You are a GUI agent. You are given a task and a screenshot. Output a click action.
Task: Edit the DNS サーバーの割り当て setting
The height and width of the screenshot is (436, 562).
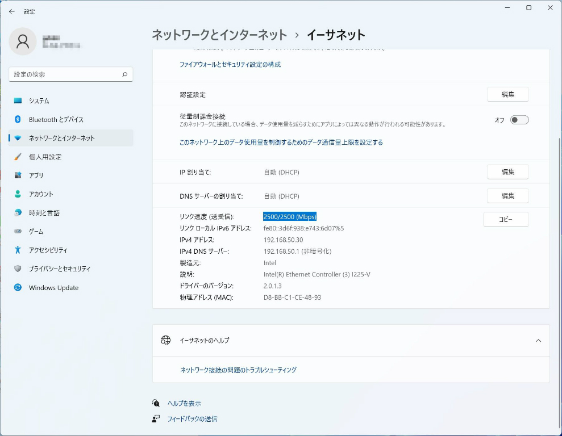[x=507, y=196]
